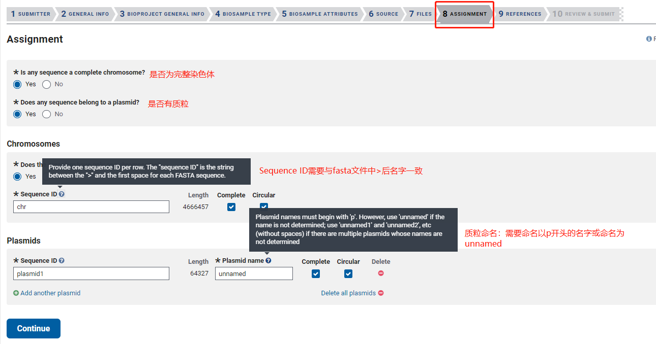Open step 8 Assignment tab
Image resolution: width=656 pixels, height=344 pixels.
tap(465, 14)
